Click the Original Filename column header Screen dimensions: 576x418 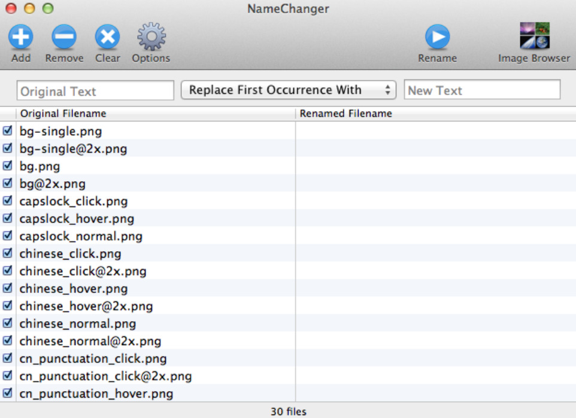coord(156,114)
